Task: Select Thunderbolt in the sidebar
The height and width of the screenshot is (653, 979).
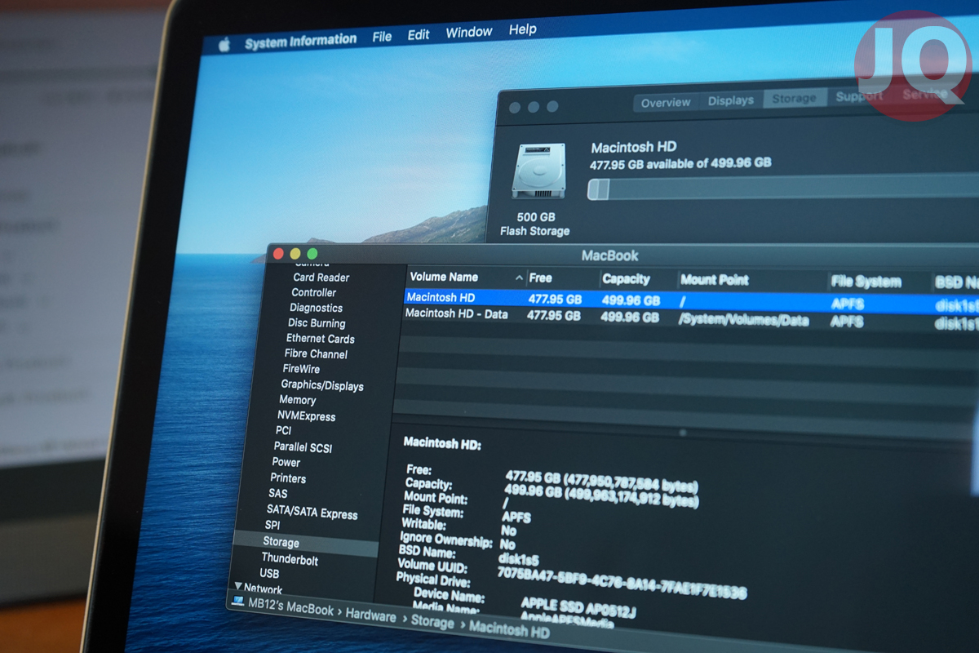Action: pyautogui.click(x=290, y=559)
